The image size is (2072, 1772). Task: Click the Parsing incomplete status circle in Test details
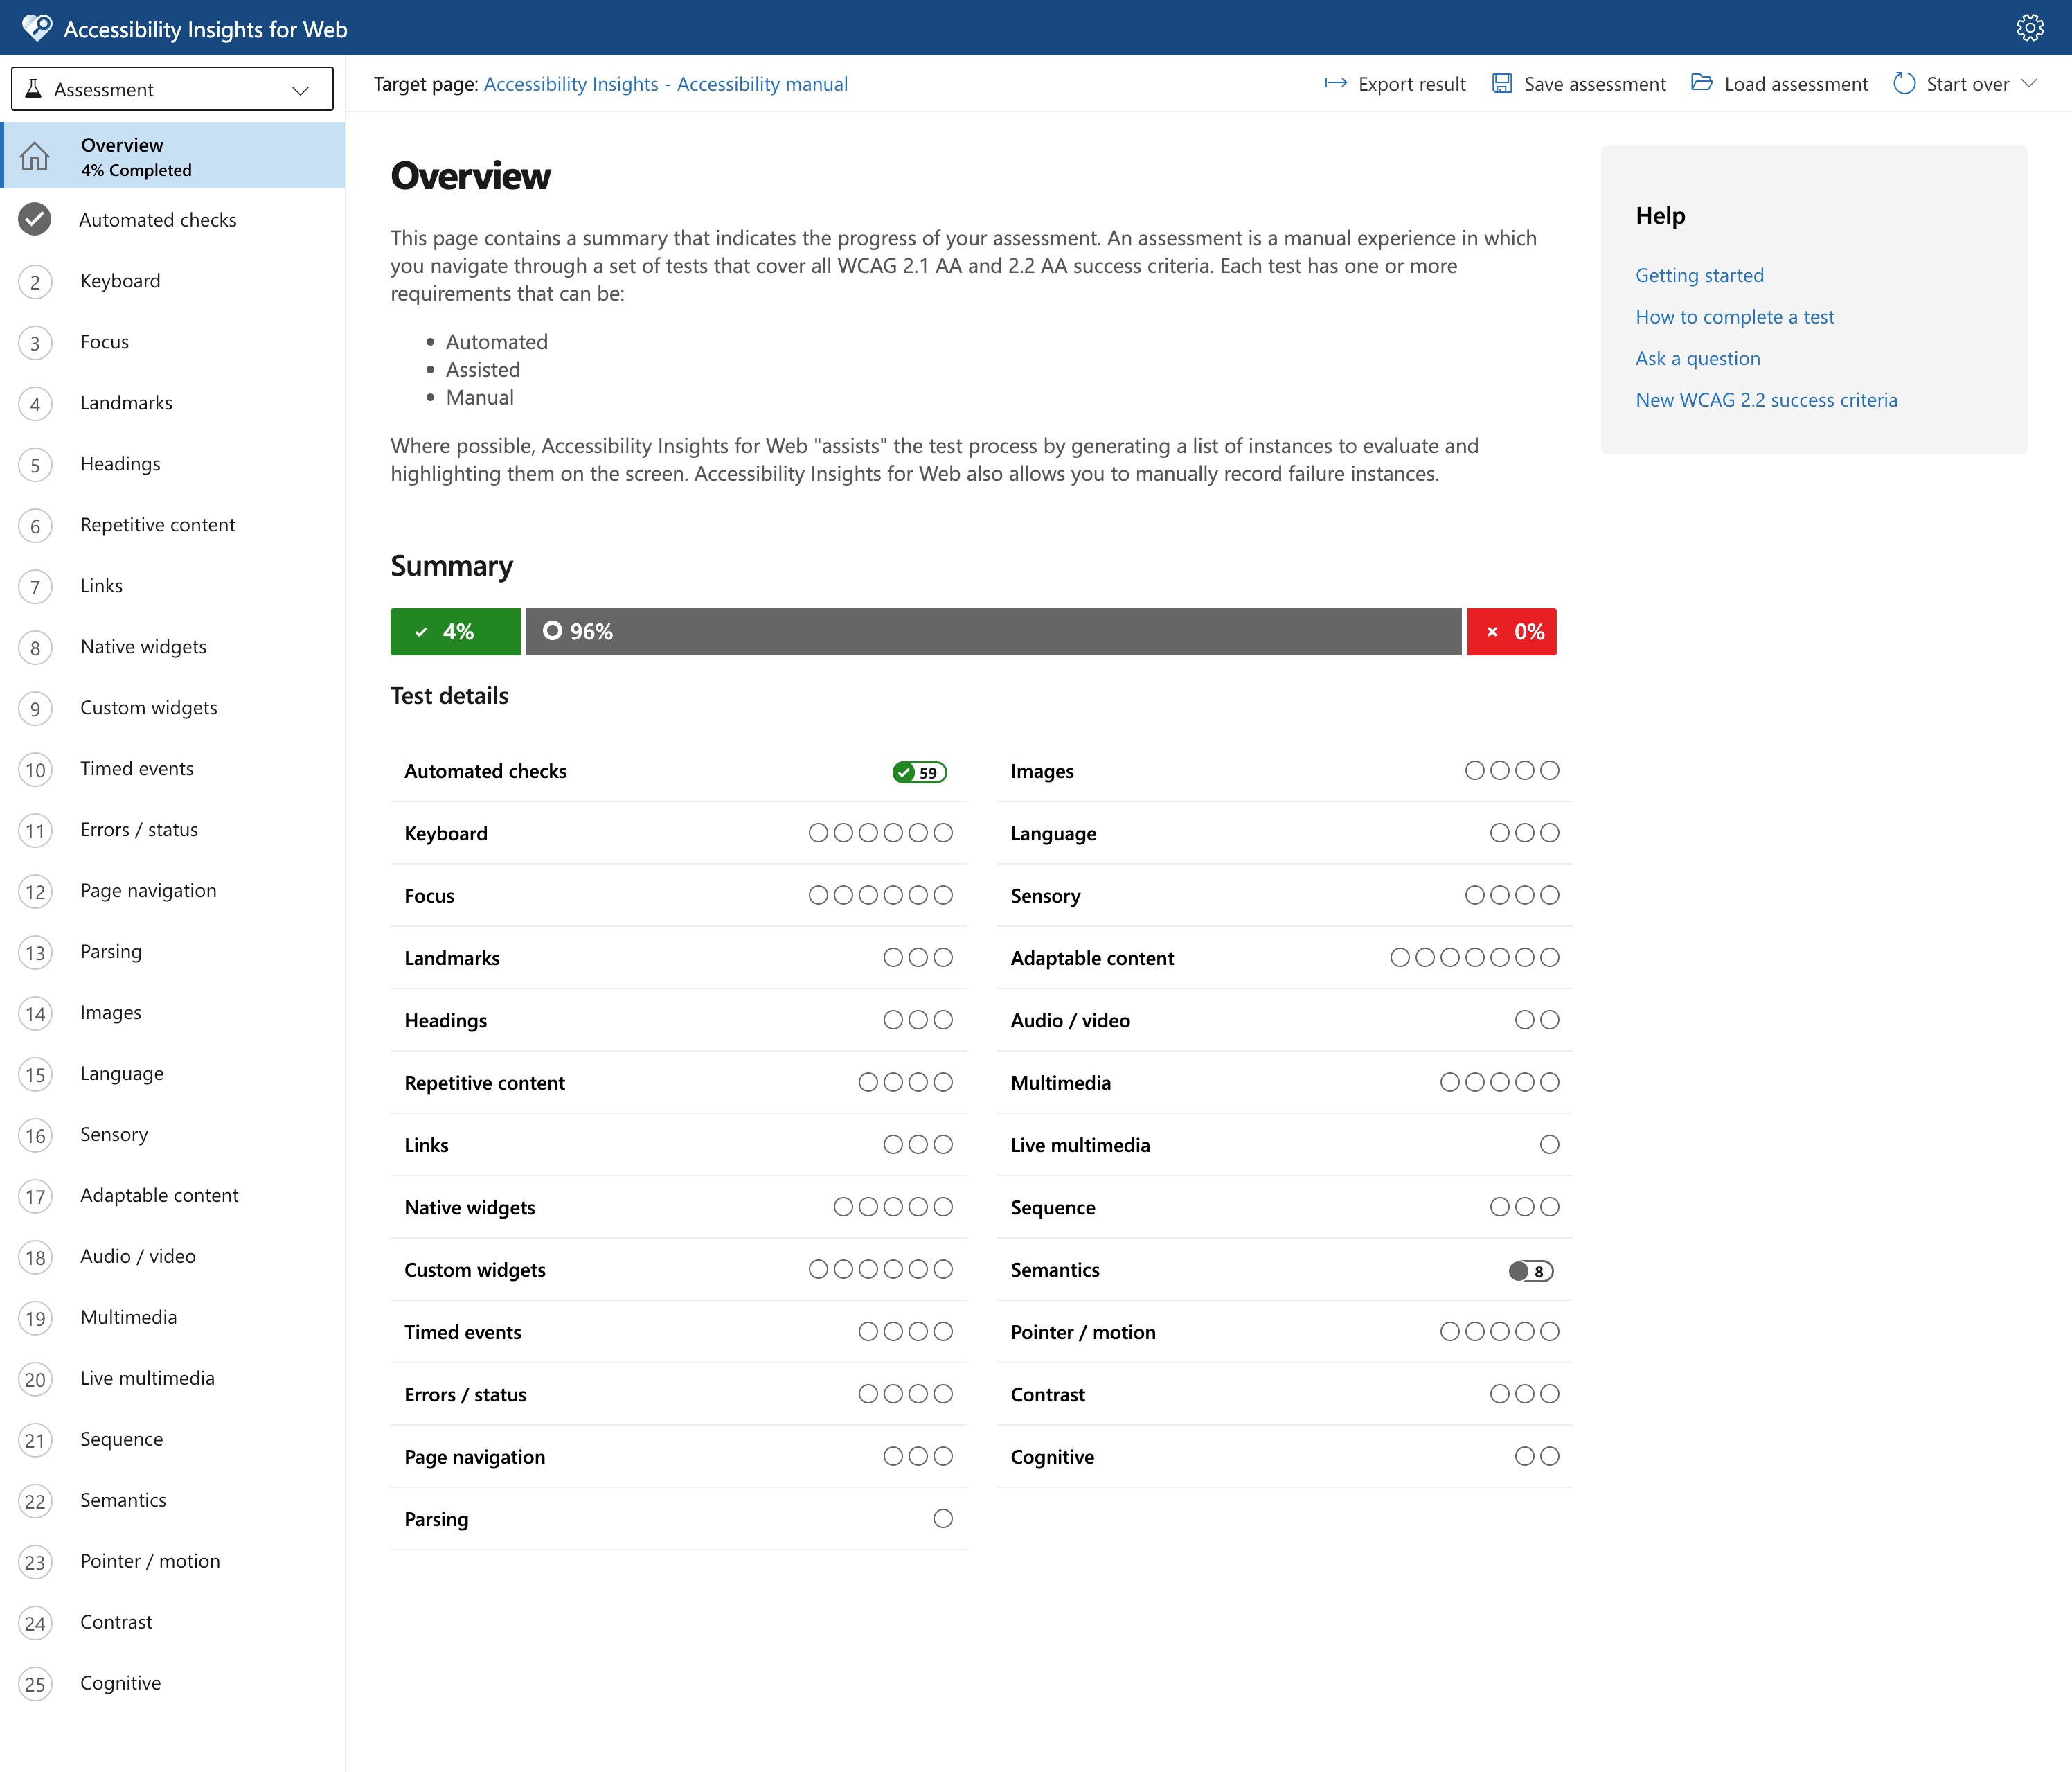(x=943, y=1519)
